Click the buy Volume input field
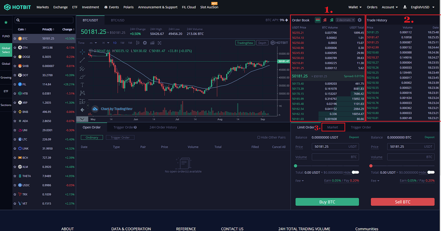 (335, 157)
